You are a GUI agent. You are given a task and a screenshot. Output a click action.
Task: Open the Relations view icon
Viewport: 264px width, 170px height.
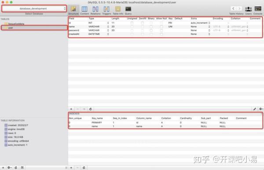pos(95,9)
